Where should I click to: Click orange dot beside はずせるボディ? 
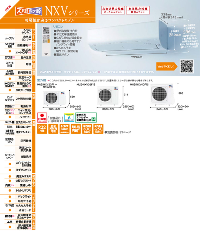10,170
